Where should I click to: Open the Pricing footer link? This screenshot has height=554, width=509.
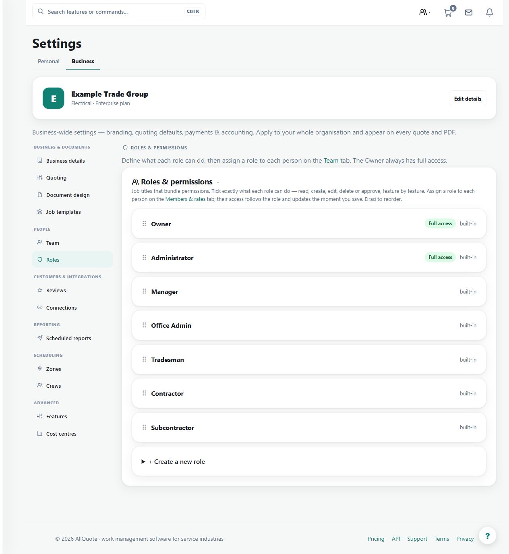[x=376, y=539]
